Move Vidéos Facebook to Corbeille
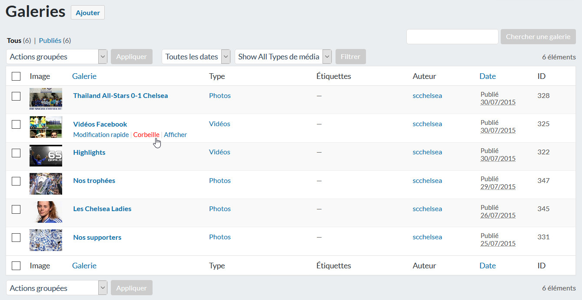 point(146,134)
